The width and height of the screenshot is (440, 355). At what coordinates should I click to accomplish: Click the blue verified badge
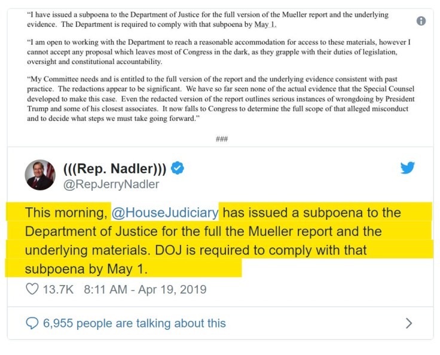coord(177,169)
